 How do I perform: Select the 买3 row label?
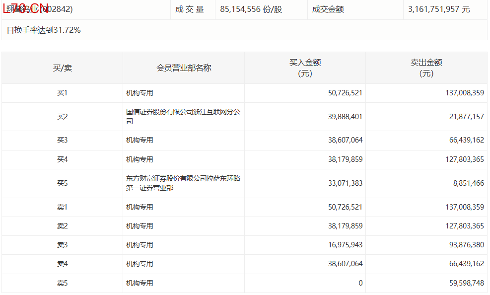point(62,141)
